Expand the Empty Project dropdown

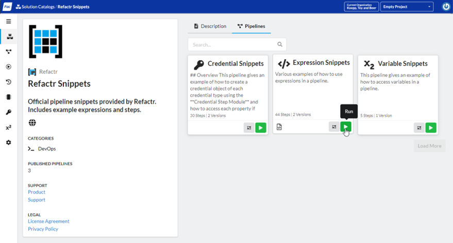click(407, 7)
